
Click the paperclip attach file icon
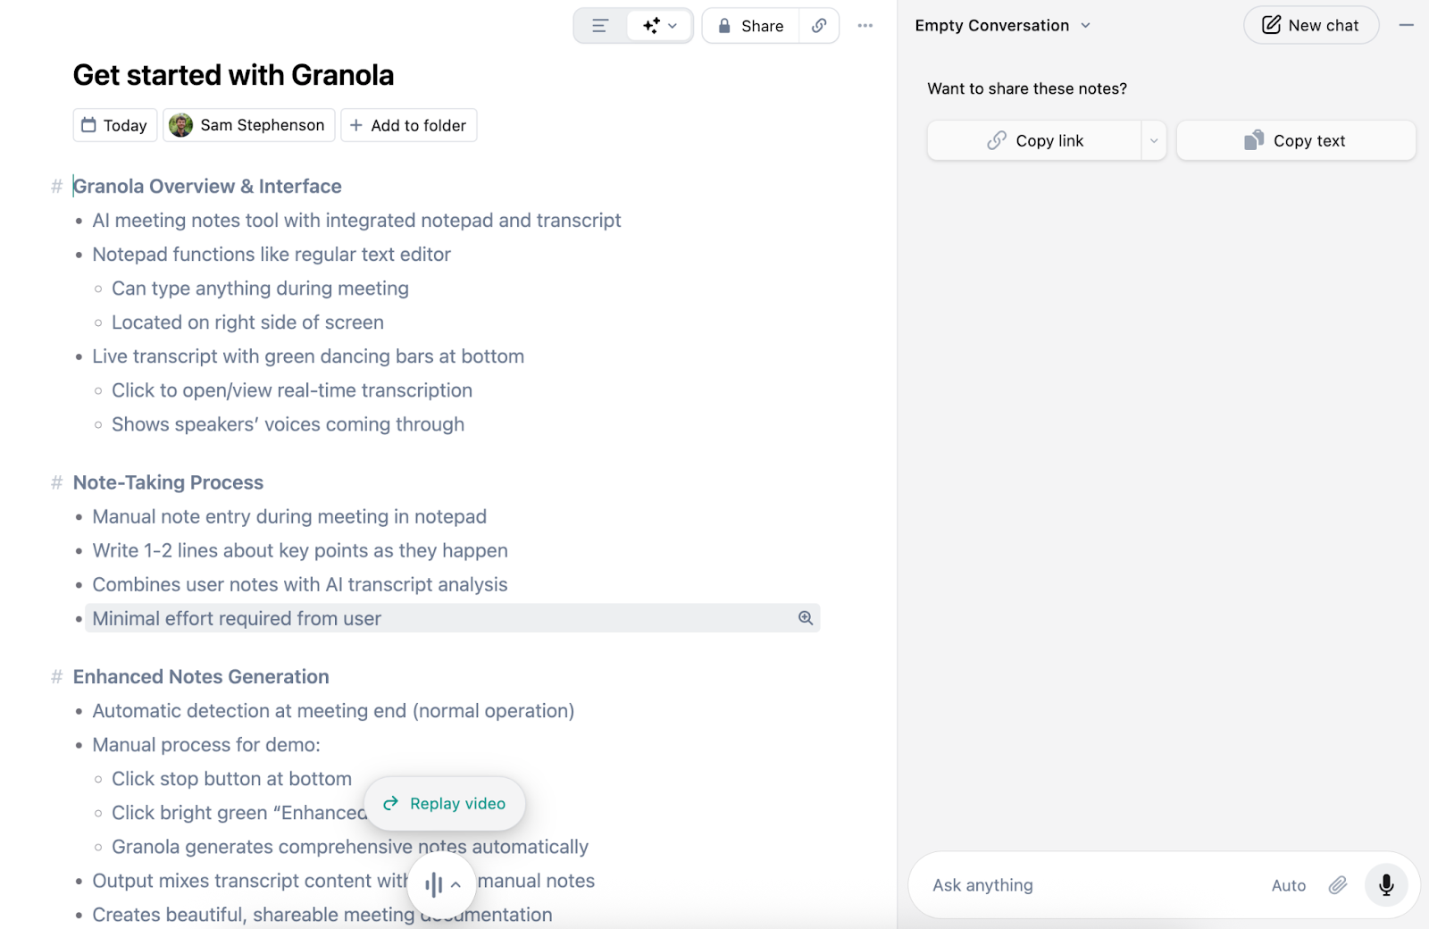click(1337, 885)
